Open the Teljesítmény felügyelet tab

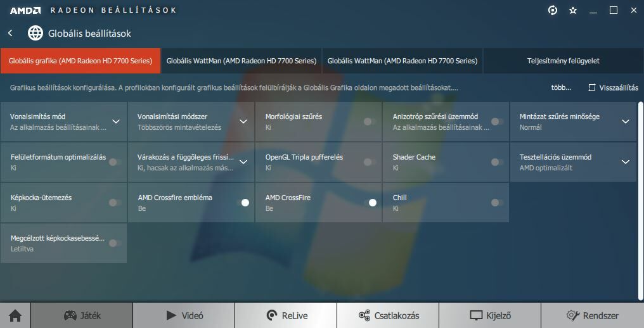563,61
